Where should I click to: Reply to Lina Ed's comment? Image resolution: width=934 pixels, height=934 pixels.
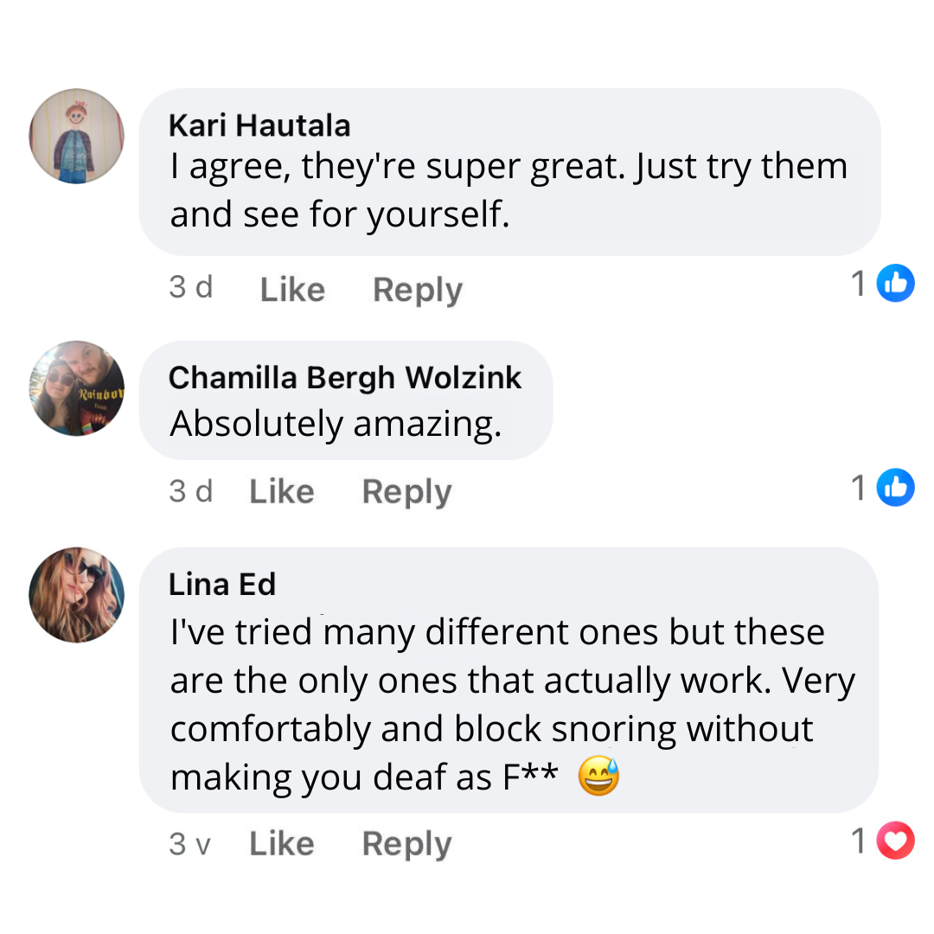(x=406, y=844)
